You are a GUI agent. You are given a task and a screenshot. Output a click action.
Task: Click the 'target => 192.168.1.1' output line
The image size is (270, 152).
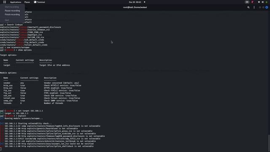pyautogui.click(x=14, y=113)
